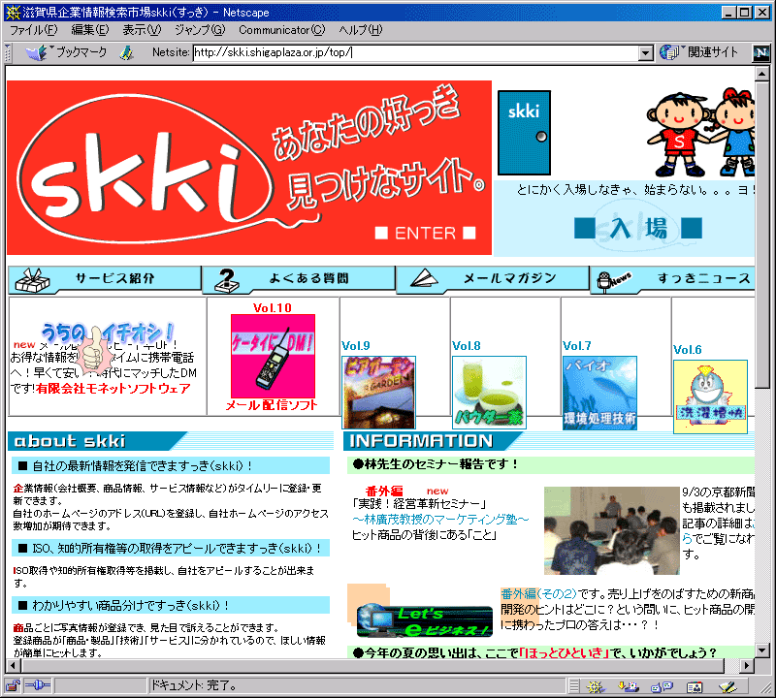Click the microphone News icon

coord(613,281)
